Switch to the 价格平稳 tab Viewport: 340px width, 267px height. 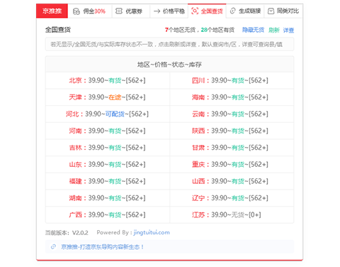(x=169, y=11)
